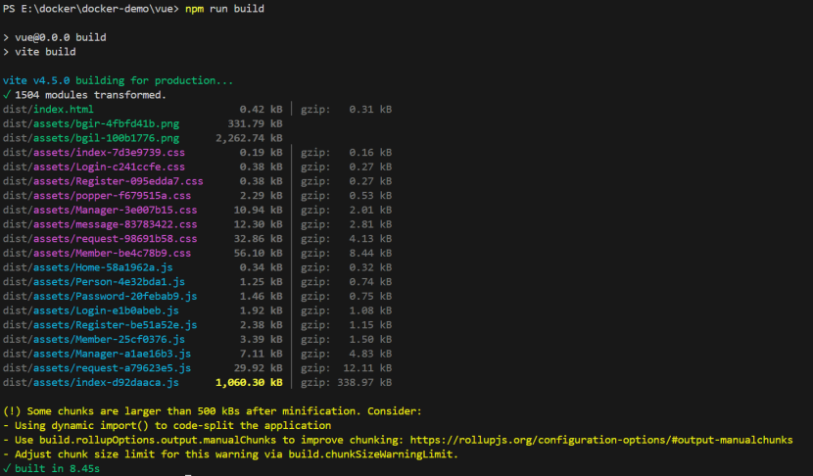The image size is (813, 476).
Task: Click the green checkmark beside modules transformed
Action: 7,95
